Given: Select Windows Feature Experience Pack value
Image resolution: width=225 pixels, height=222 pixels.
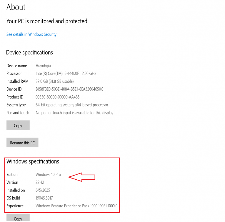Looking at the screenshot, I should (x=76, y=206).
